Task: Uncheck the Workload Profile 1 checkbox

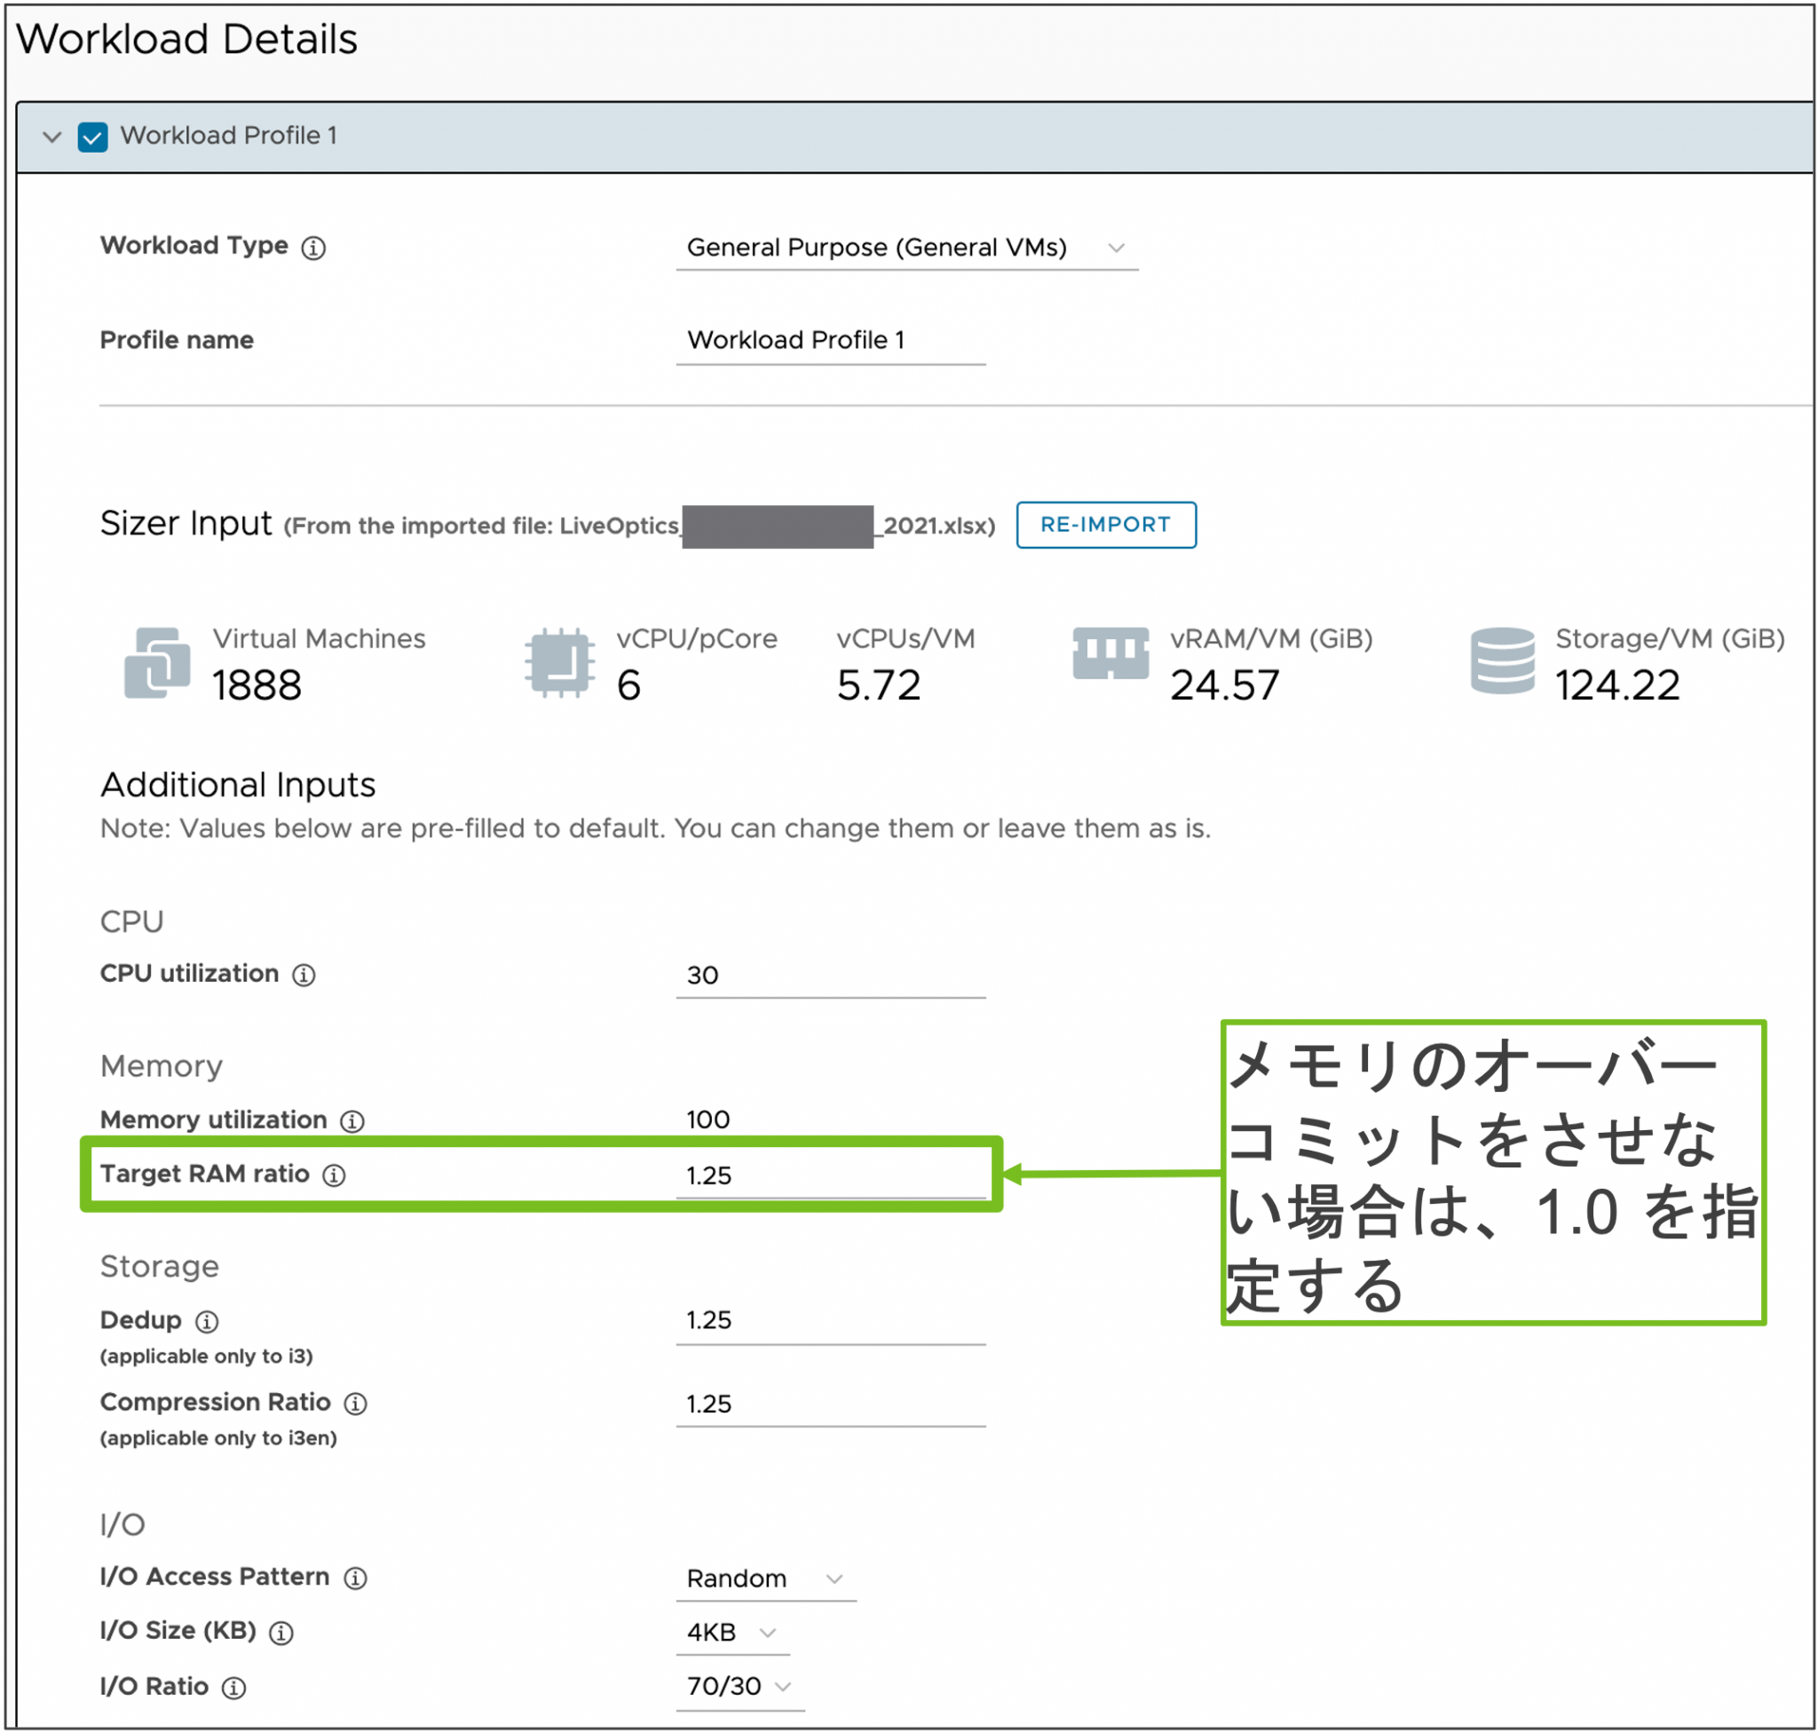Action: pos(91,137)
